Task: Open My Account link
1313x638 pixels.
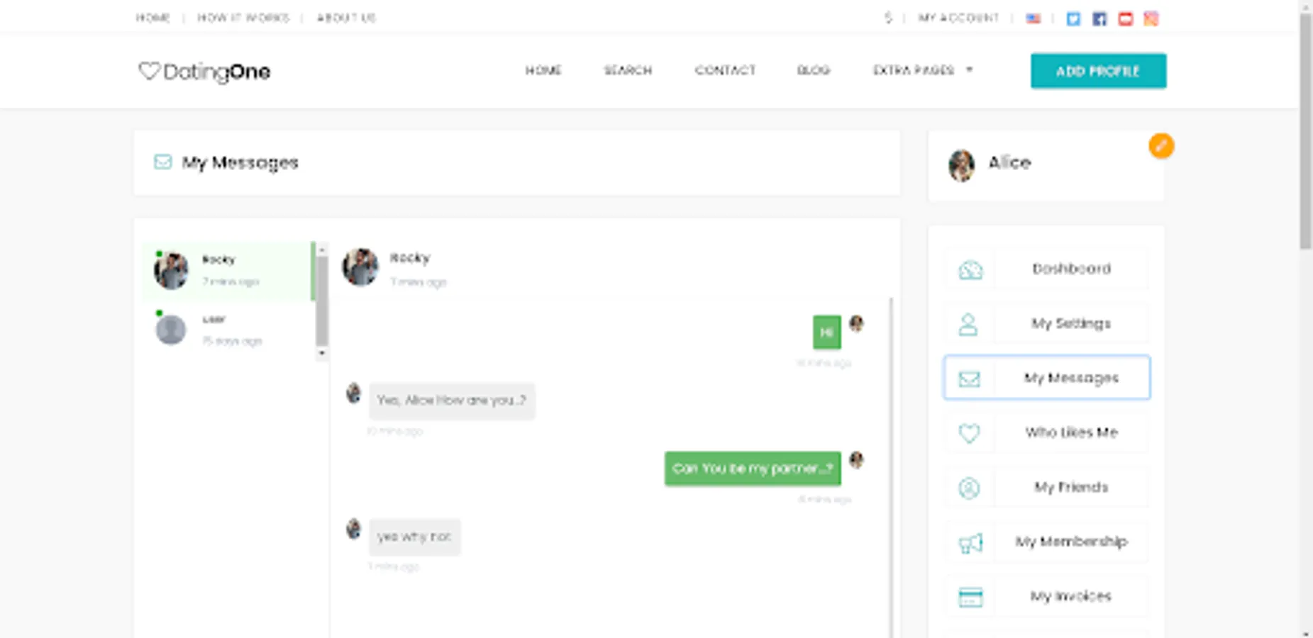Action: click(x=958, y=18)
